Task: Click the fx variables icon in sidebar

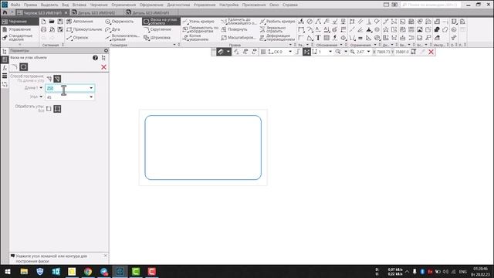Action: point(5,68)
